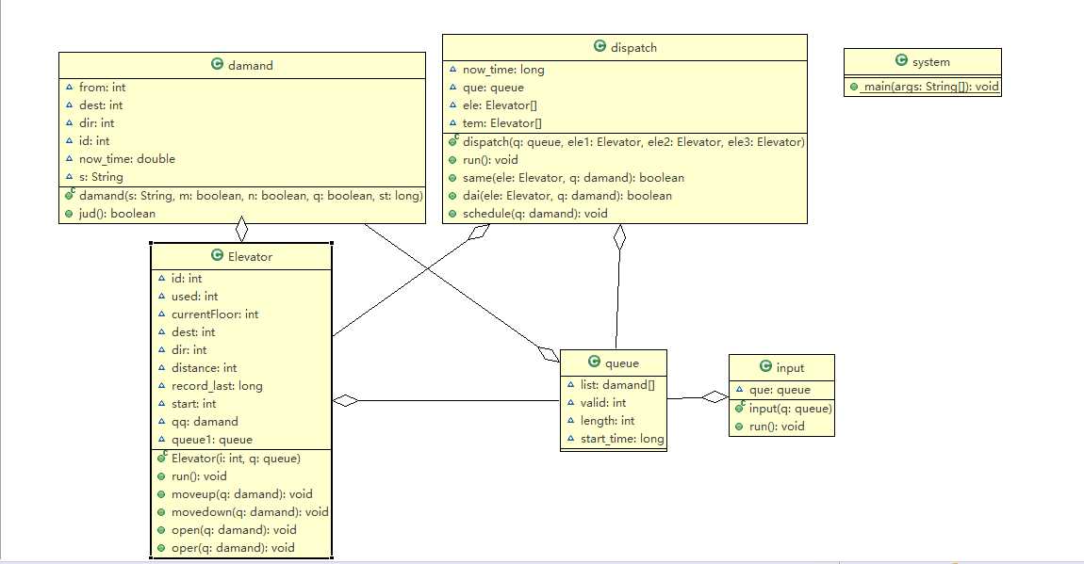Select the length: int field

pyautogui.click(x=607, y=421)
